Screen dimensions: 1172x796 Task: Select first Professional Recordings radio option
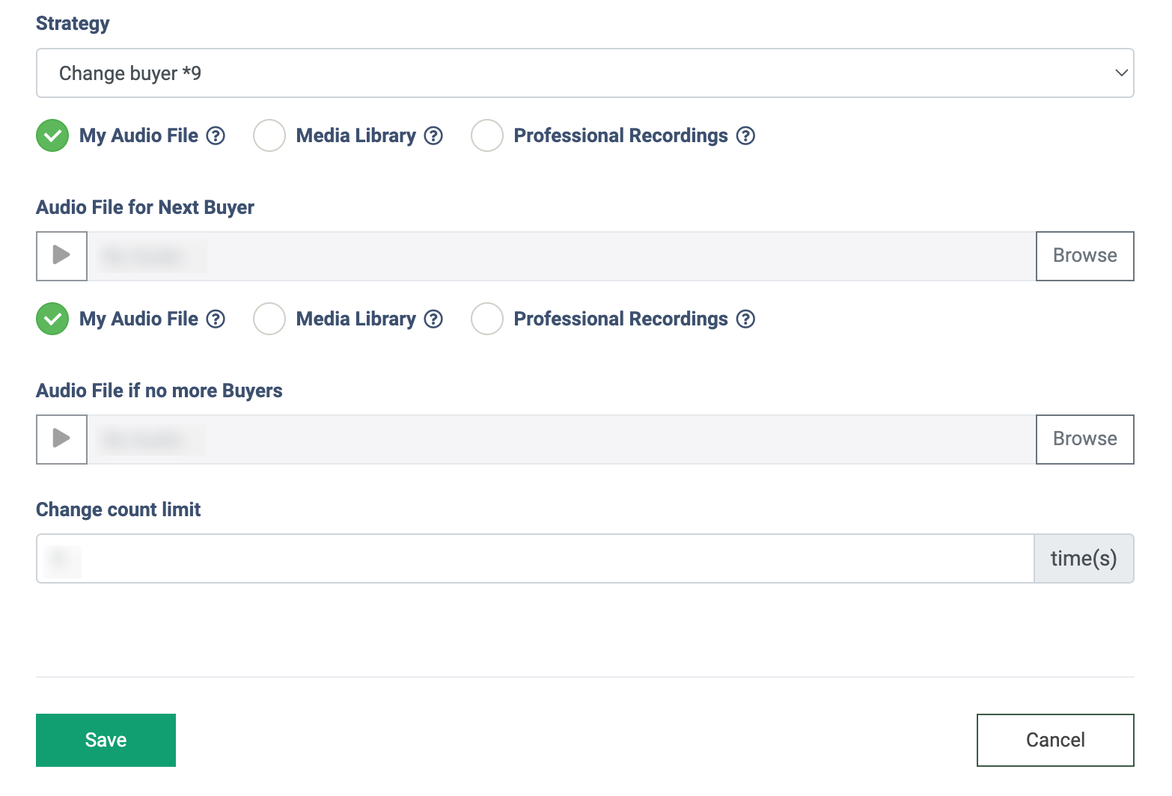487,135
